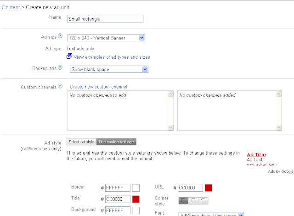The width and height of the screenshot is (294, 216).
Task: Open the Background color swatch
Action: tap(136, 210)
